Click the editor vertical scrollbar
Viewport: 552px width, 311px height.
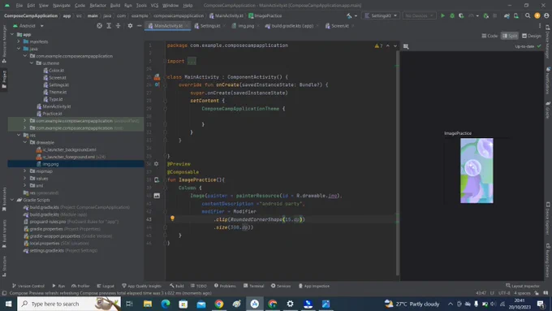pyautogui.click(x=398, y=162)
